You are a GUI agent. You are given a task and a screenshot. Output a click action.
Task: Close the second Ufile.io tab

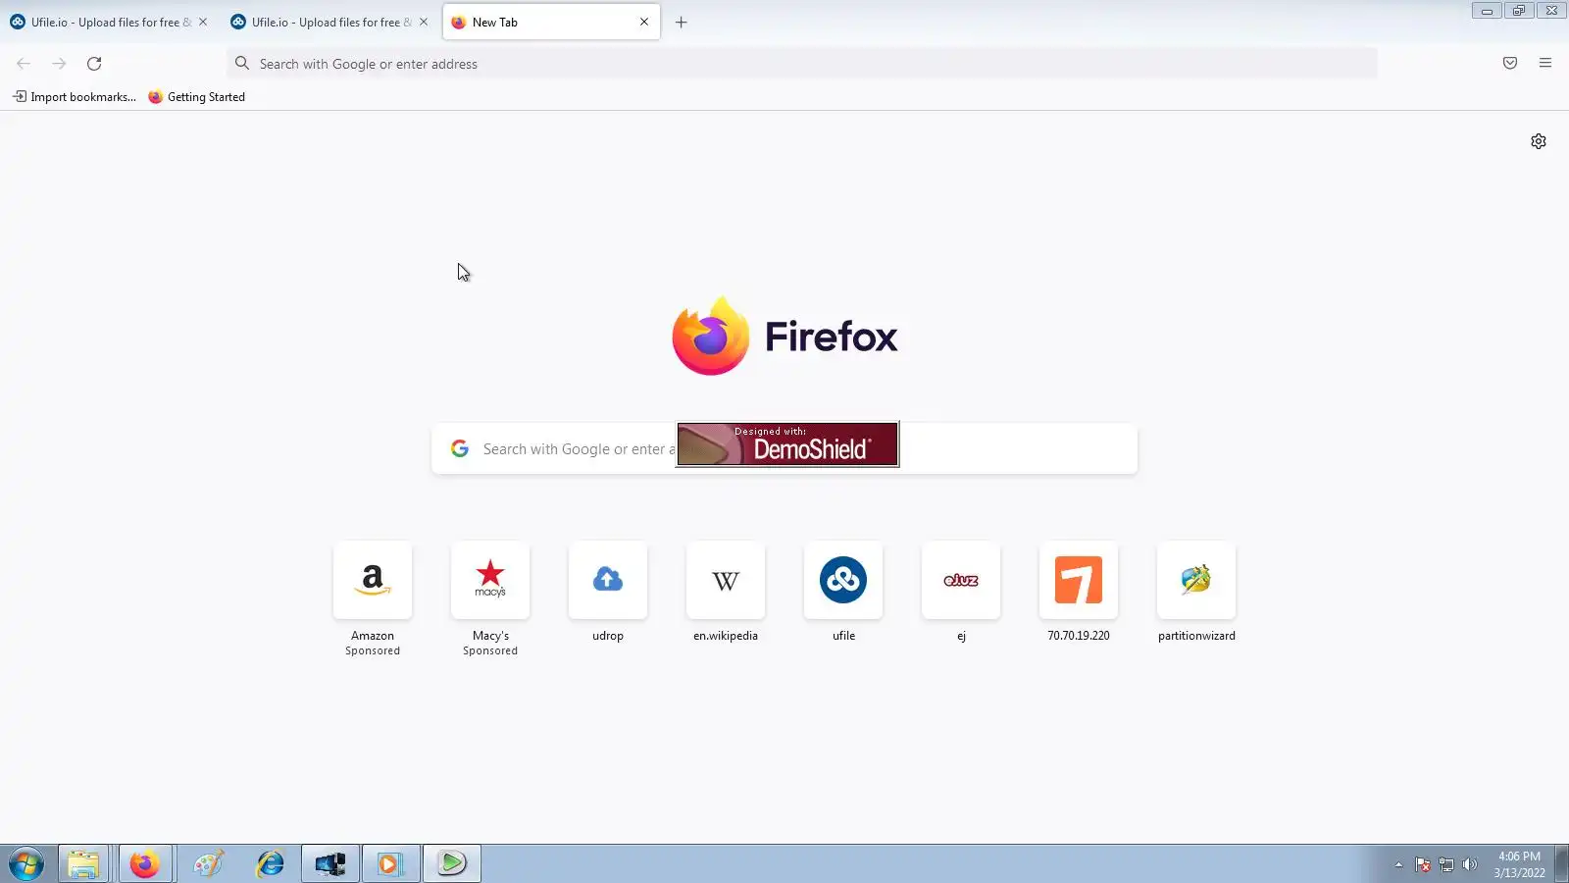(424, 22)
